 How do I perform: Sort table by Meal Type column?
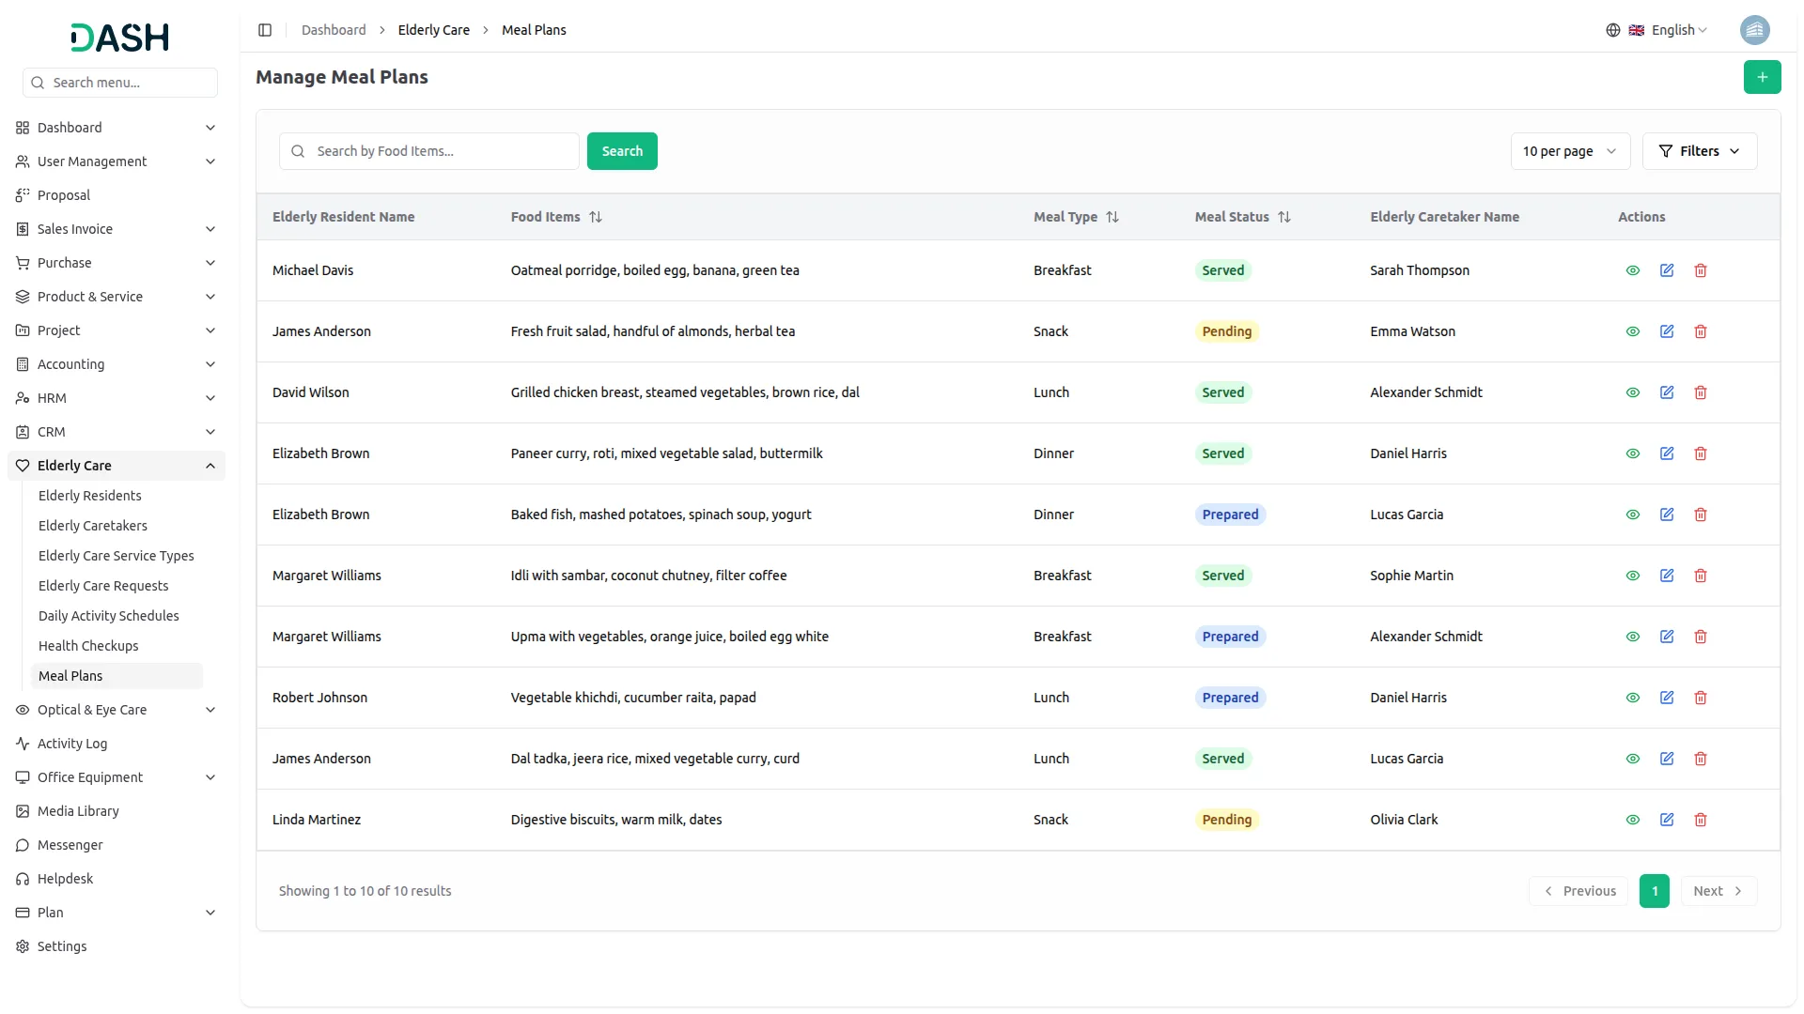coord(1112,217)
